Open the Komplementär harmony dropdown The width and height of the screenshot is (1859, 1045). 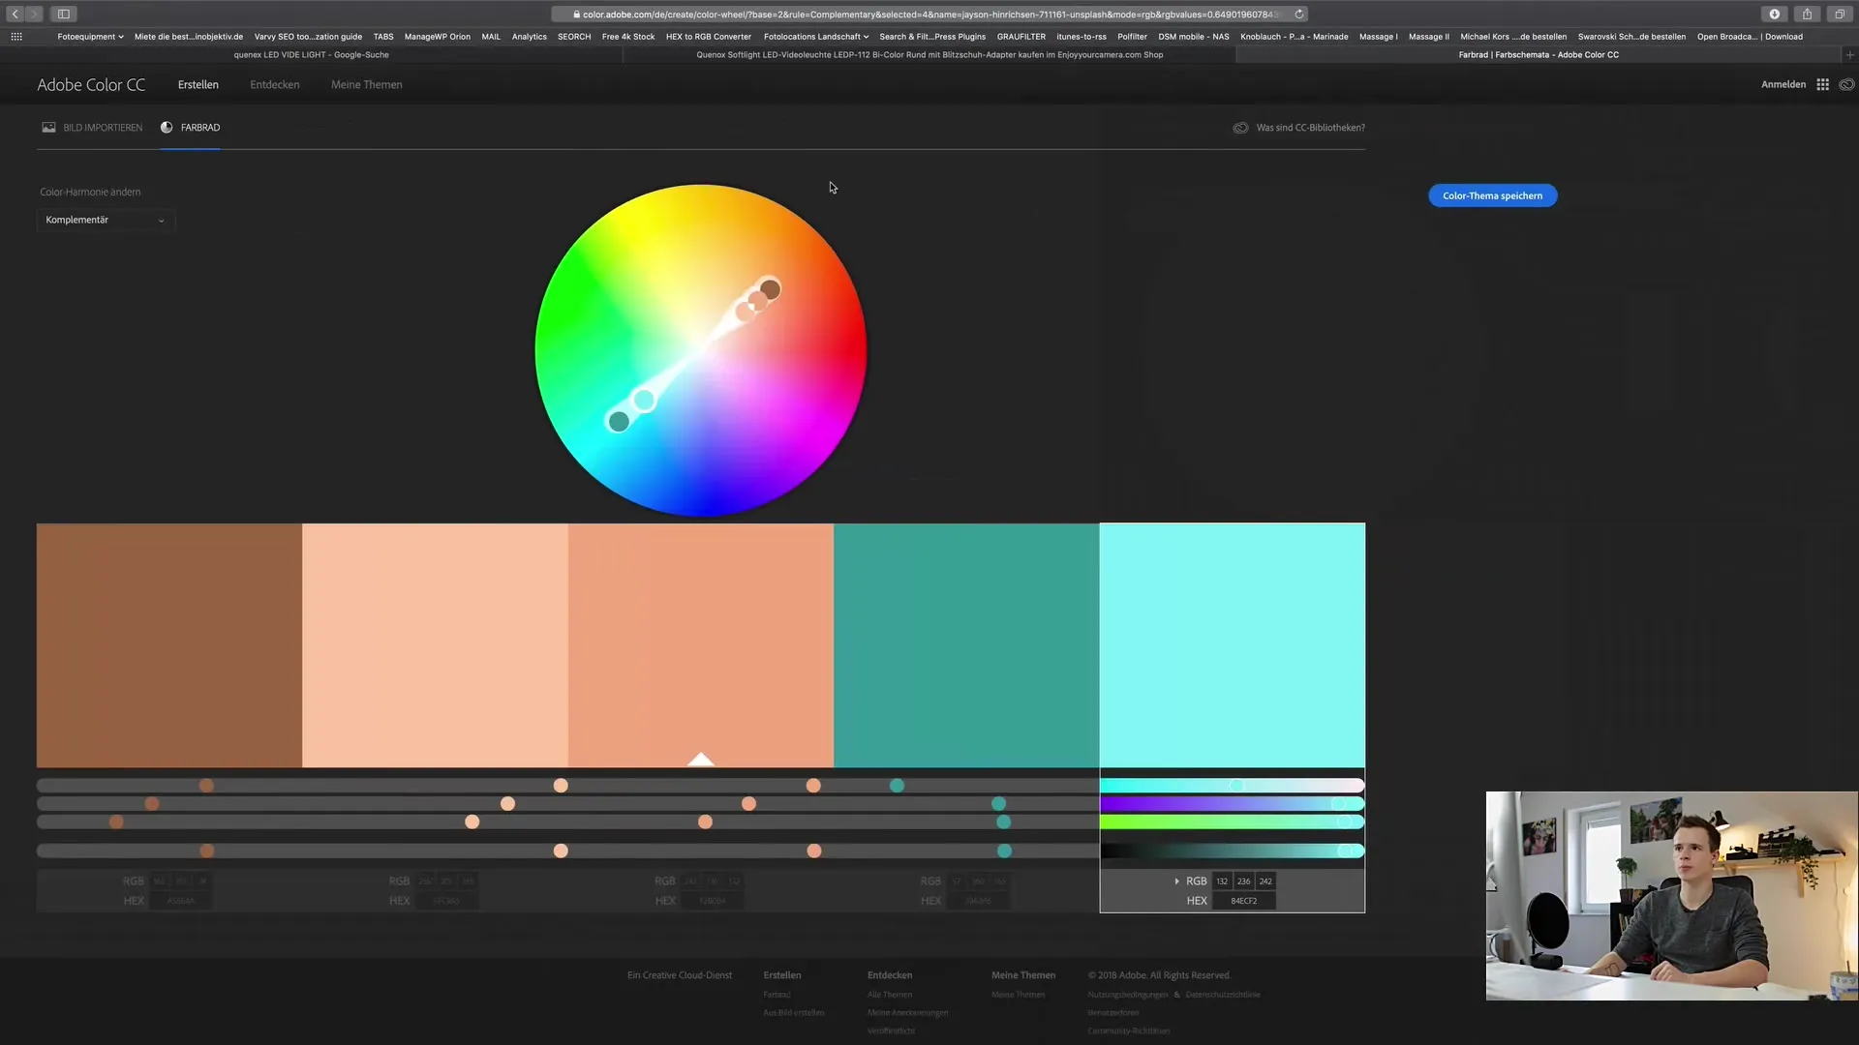point(106,221)
